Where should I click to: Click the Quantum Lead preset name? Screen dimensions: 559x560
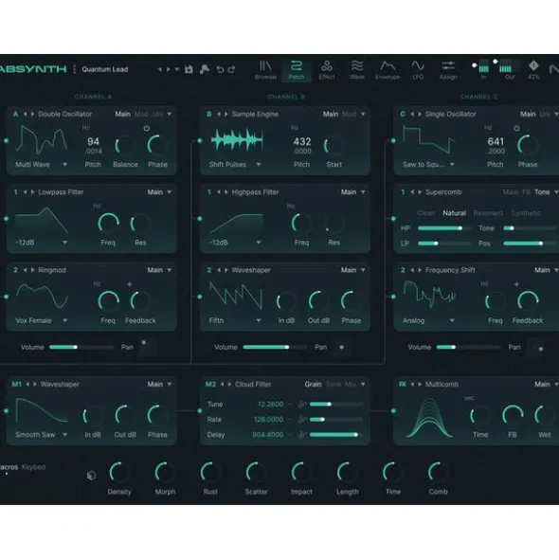105,69
